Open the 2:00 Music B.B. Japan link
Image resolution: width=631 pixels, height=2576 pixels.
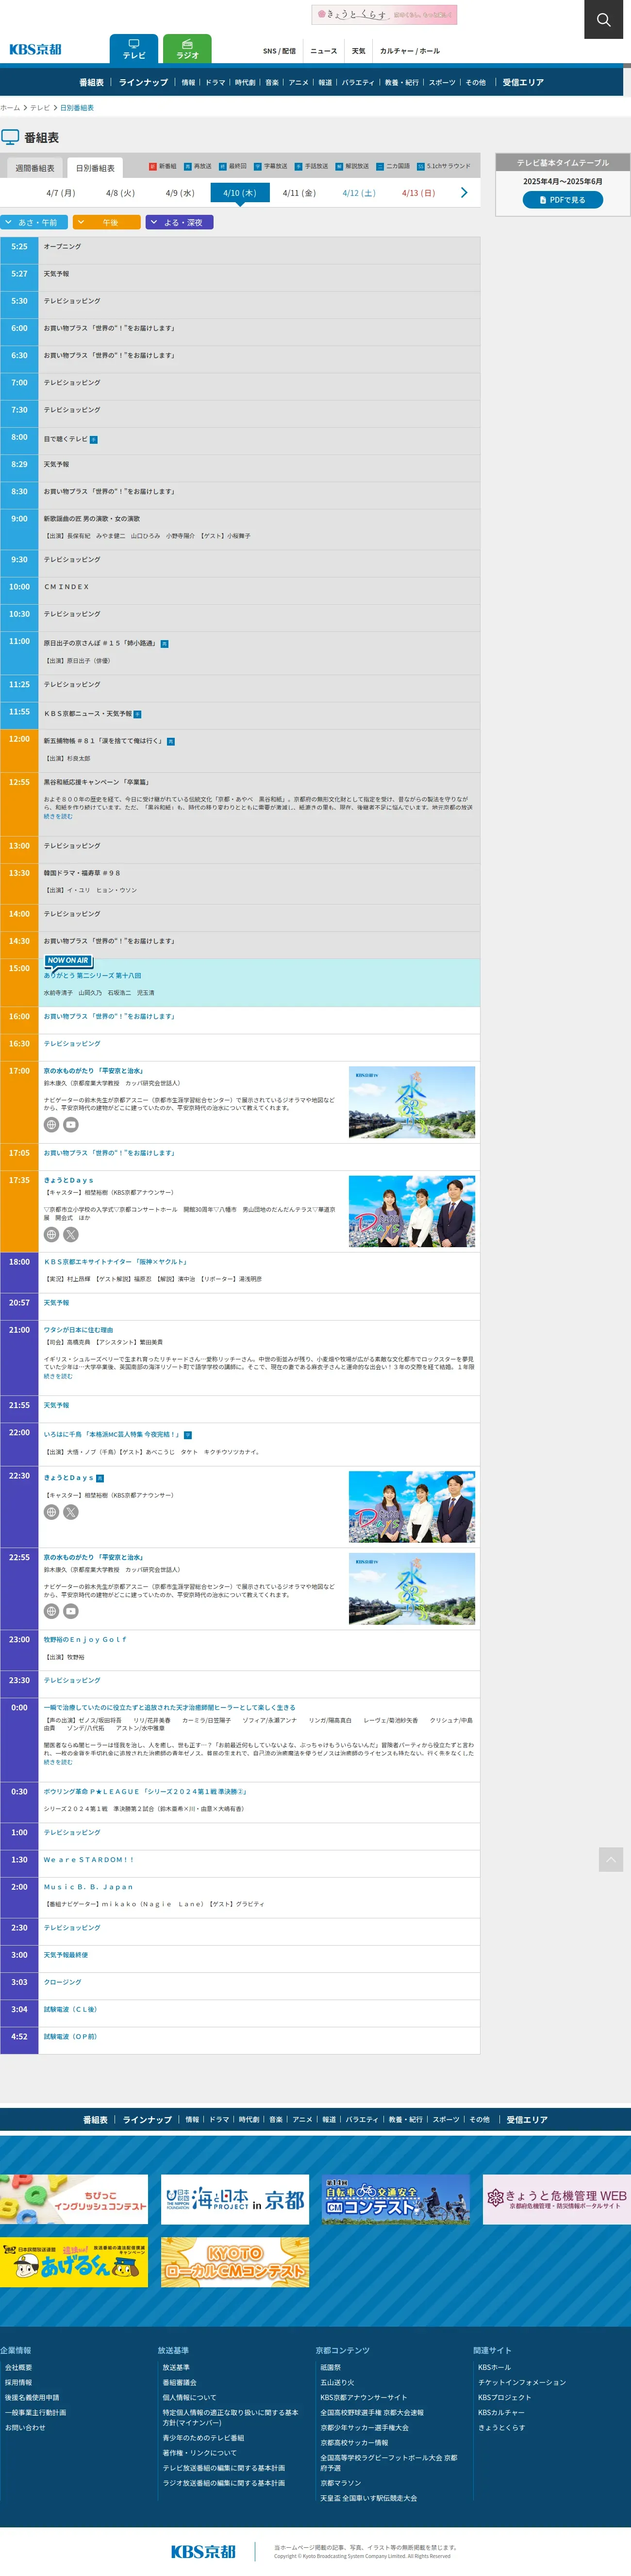coord(88,1887)
